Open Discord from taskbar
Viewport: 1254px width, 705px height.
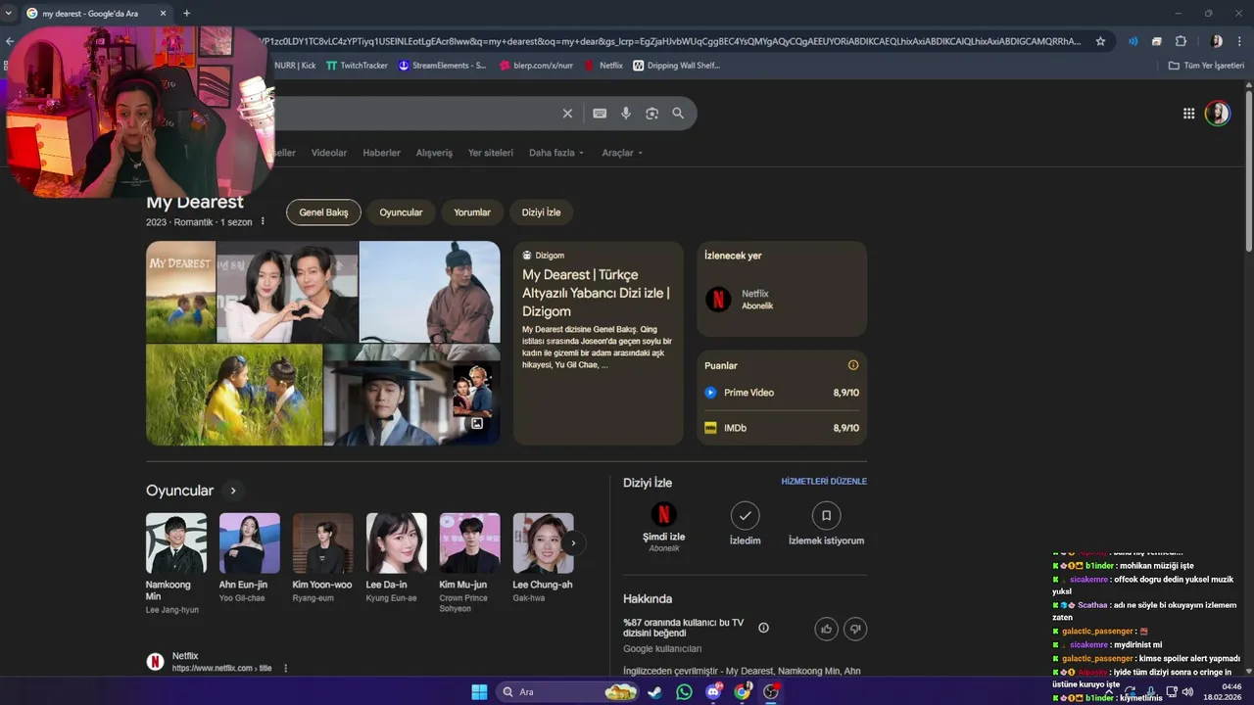click(713, 692)
